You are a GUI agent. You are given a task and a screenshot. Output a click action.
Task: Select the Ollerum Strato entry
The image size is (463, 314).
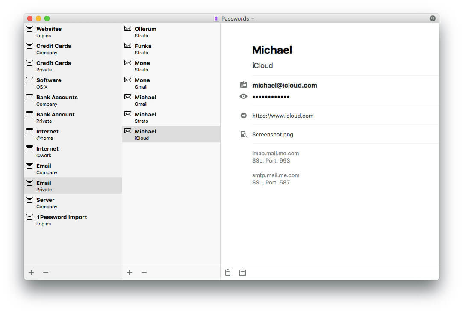click(x=171, y=32)
